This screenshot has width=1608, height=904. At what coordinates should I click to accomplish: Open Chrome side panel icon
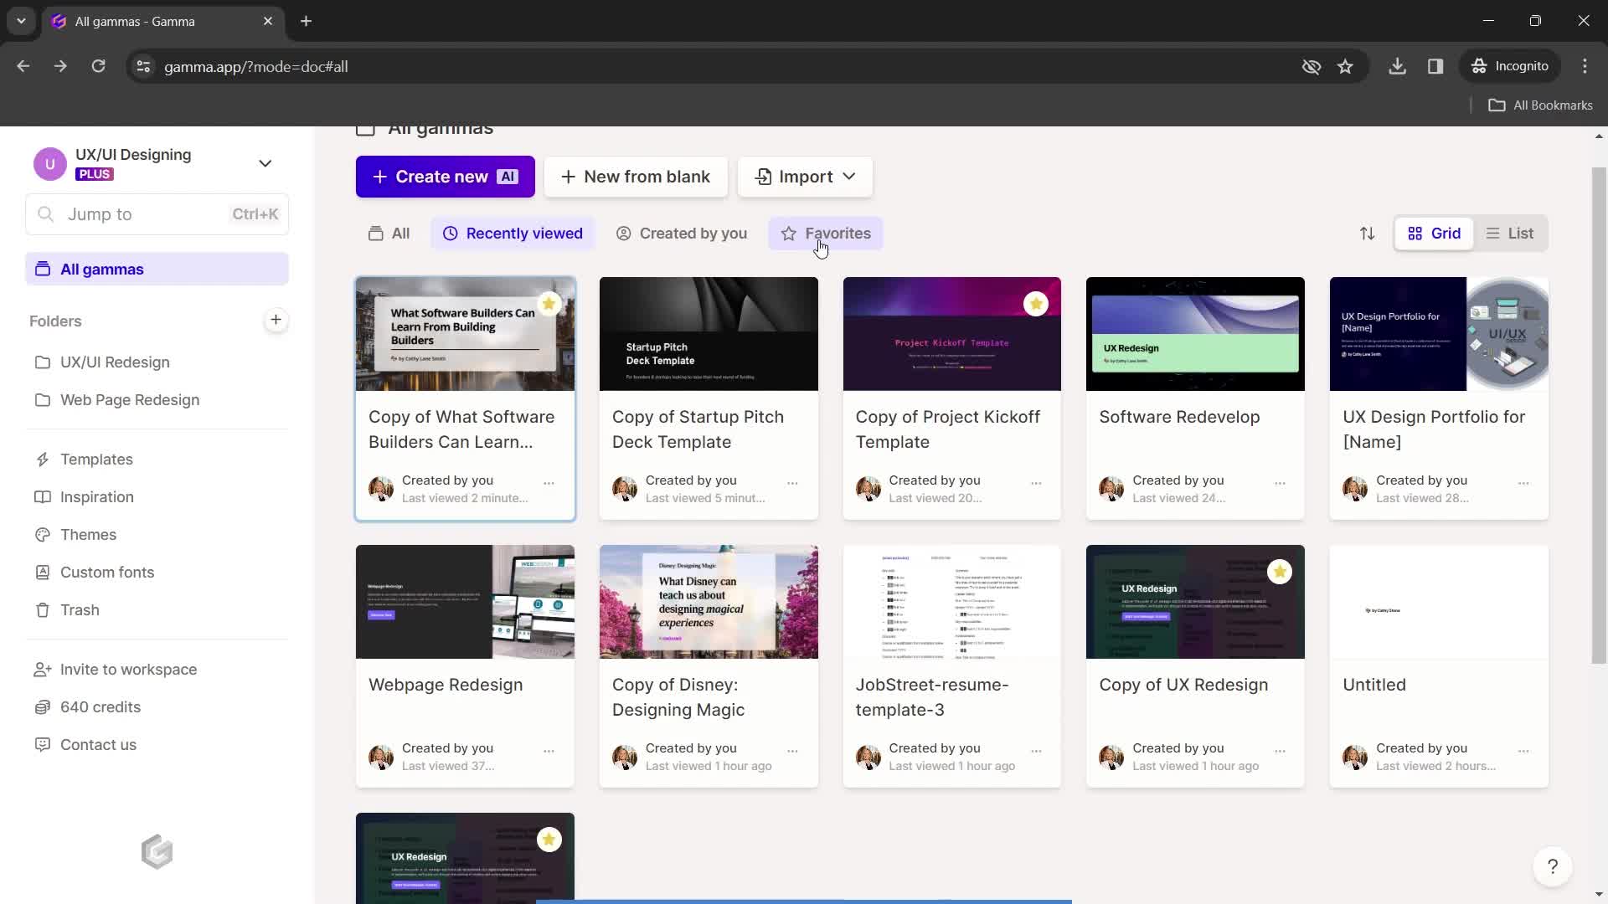click(x=1435, y=66)
